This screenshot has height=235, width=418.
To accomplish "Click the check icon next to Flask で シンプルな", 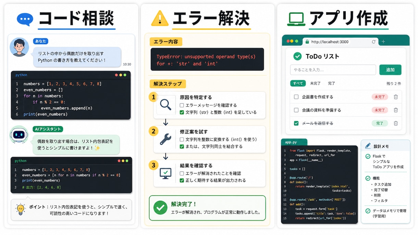I will pyautogui.click(x=368, y=156).
